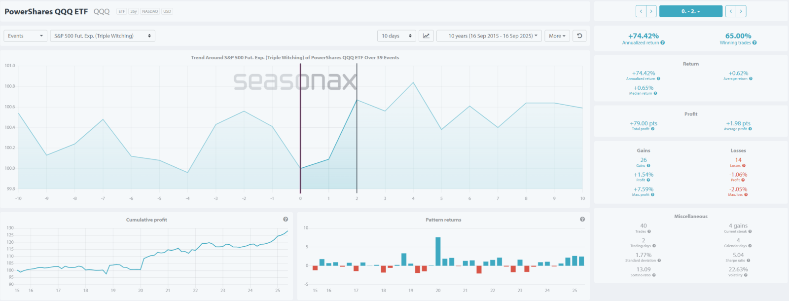The height and width of the screenshot is (301, 789).
Task: Click the chart view icon button
Action: [x=426, y=36]
